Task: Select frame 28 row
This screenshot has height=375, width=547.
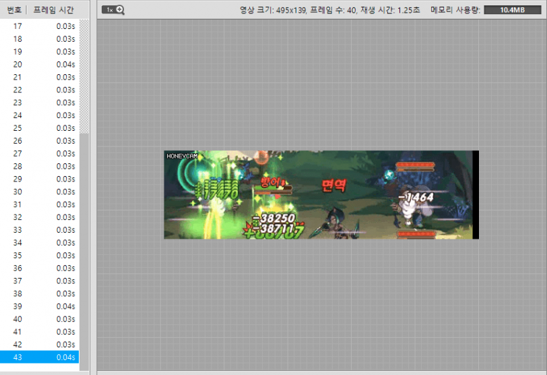Action: [40, 166]
